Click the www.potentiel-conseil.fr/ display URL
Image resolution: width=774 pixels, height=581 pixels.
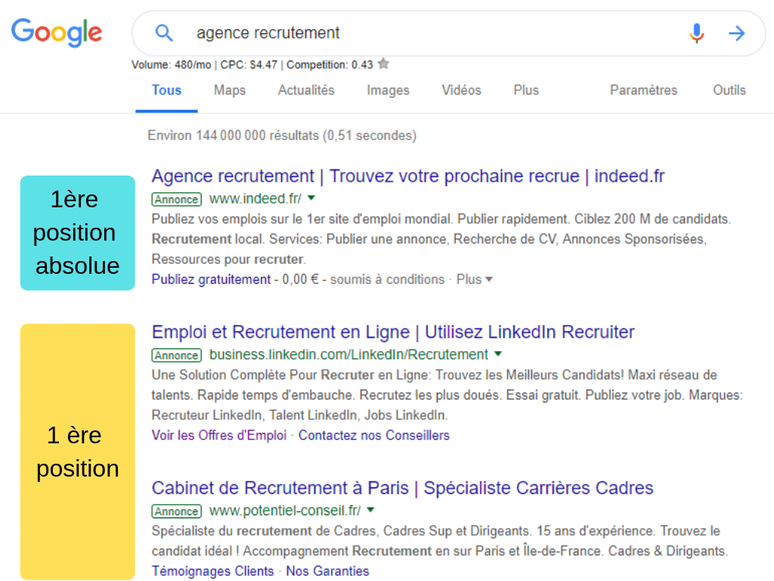(x=285, y=511)
